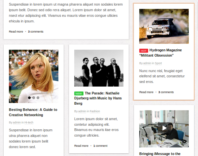
Task: Click admin author link in Hydrogen Magazine post
Action: (x=147, y=63)
